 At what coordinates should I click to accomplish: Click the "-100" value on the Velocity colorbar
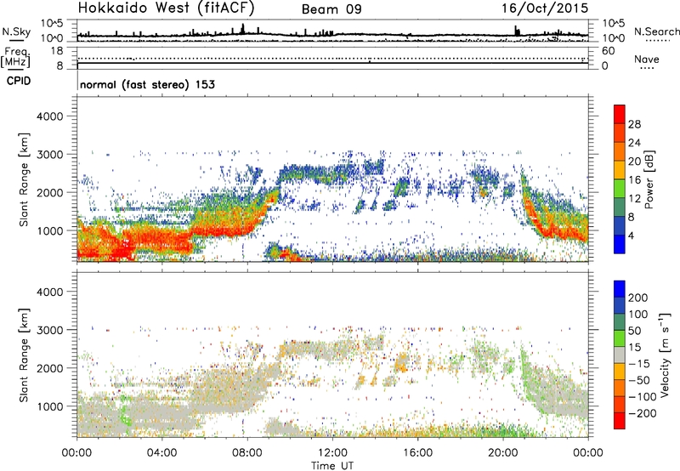(x=643, y=397)
